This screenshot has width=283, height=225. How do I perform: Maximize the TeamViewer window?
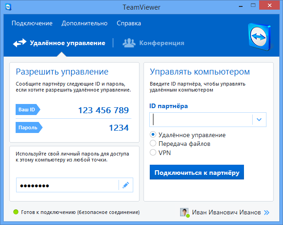point(253,6)
